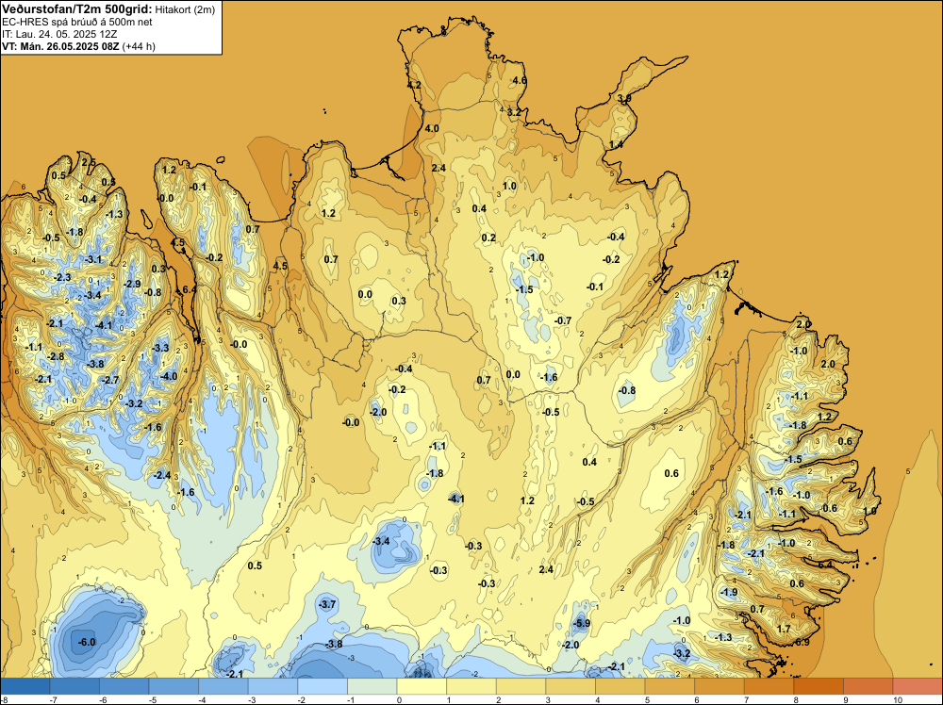943x705 pixels.
Task: Click the 1.7 temperature value on the map
Action: [x=784, y=630]
